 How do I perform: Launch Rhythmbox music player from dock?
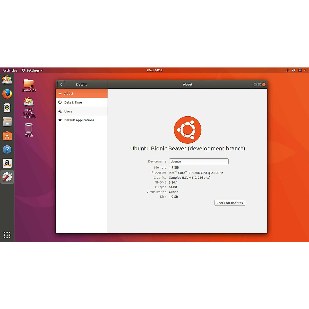pyautogui.click(x=7, y=108)
